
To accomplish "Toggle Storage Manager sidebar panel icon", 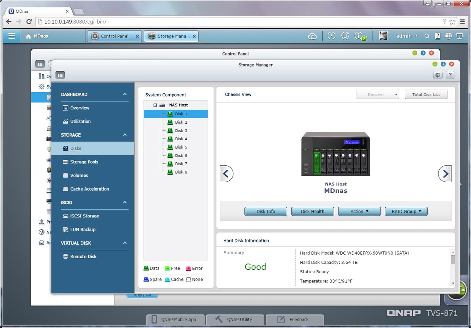I will 60,75.
